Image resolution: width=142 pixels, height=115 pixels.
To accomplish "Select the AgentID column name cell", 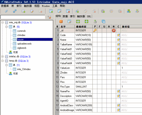I will pos(67,101).
